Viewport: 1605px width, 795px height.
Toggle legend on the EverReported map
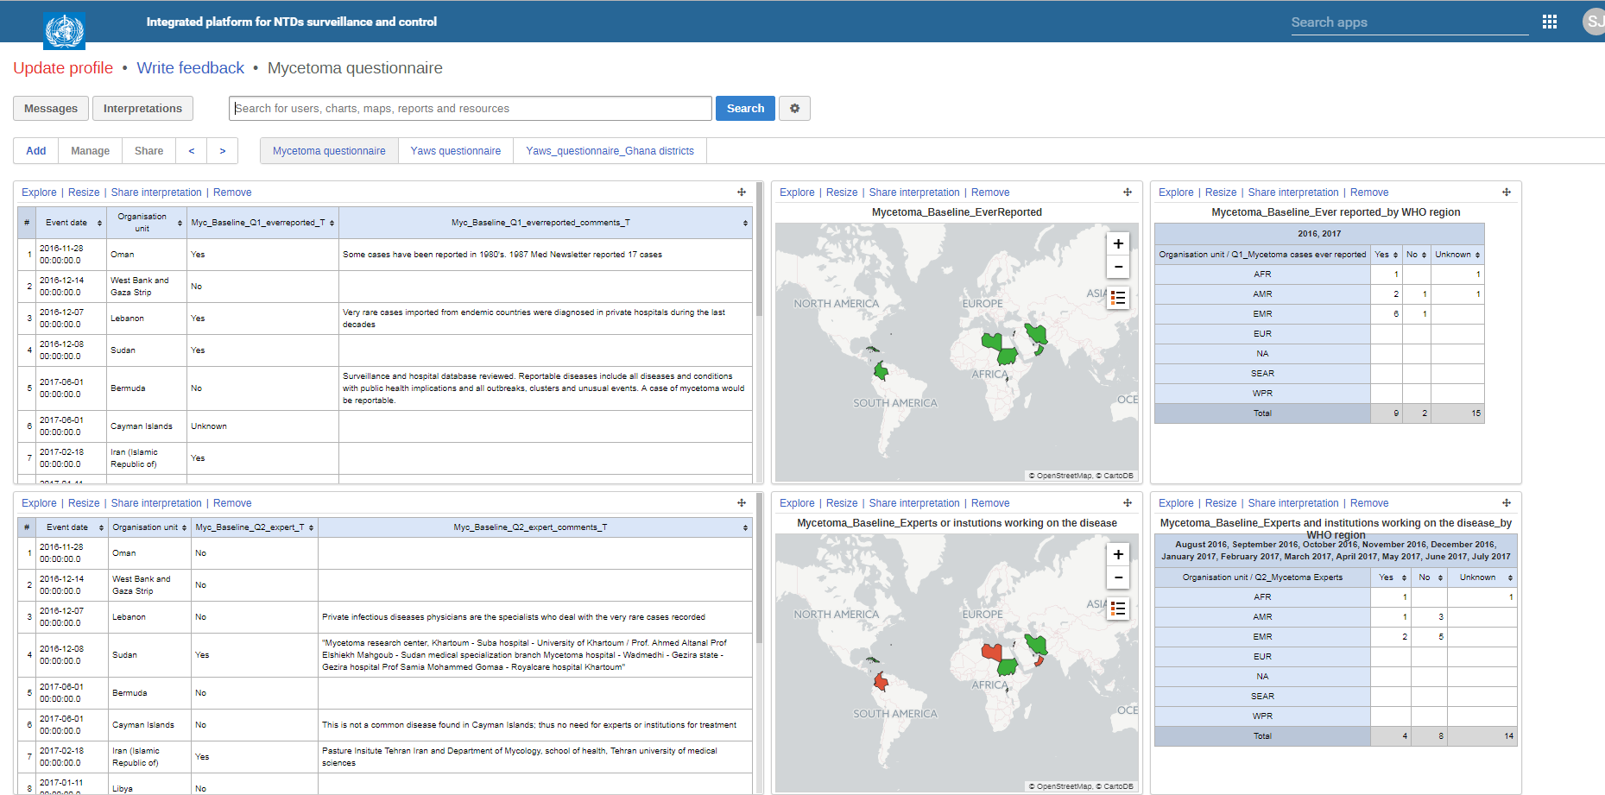(x=1118, y=298)
